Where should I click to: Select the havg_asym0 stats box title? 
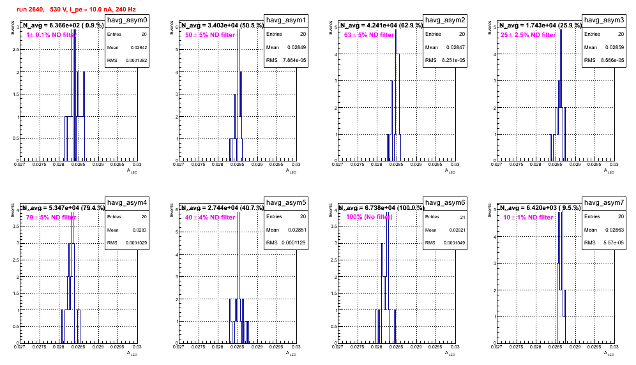[x=127, y=20]
